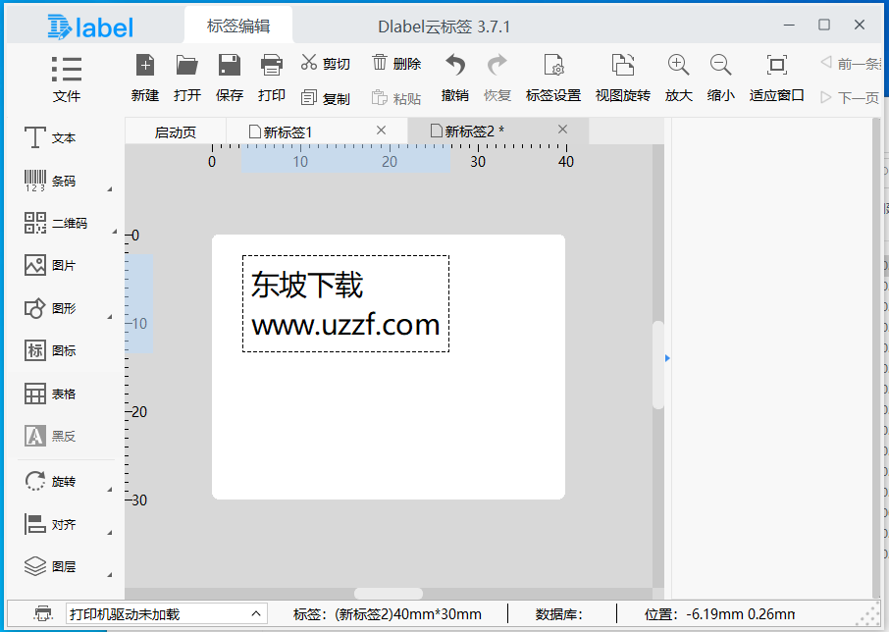Select the 东坡下载 text box on canvas

click(345, 304)
